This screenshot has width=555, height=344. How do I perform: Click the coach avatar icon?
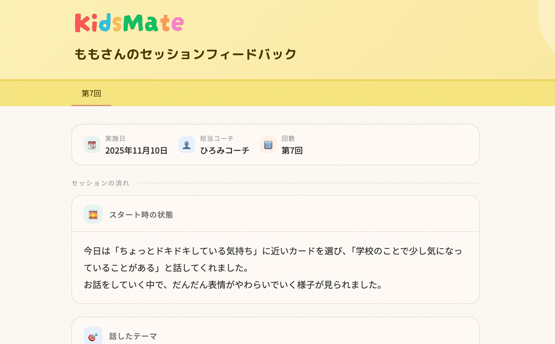point(187,145)
